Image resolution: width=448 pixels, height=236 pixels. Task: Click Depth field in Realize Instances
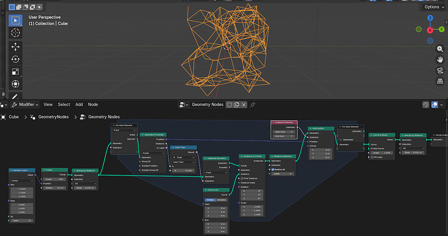(283, 174)
